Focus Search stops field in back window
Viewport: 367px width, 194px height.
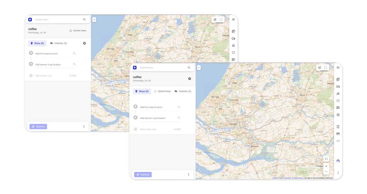(x=57, y=19)
